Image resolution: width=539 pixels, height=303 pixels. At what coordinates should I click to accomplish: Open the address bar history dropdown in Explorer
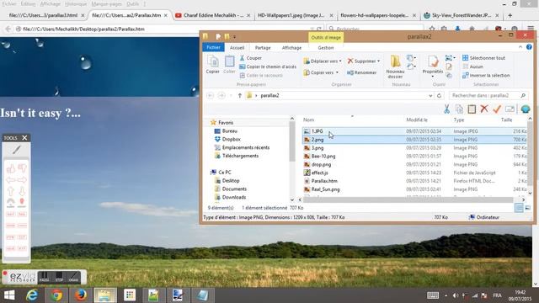point(430,96)
